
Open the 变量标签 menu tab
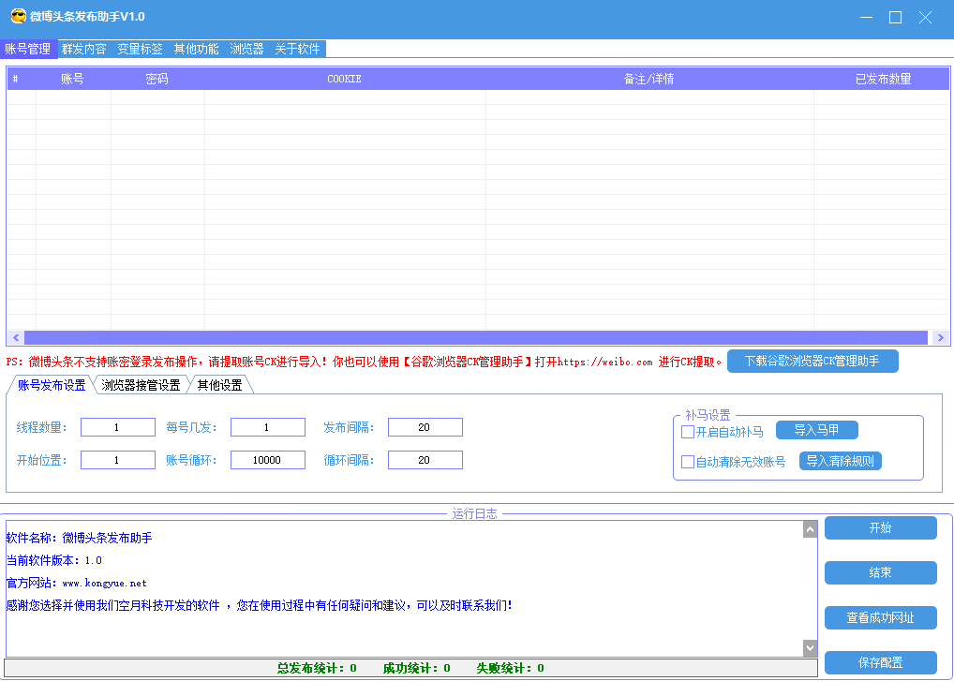click(140, 49)
